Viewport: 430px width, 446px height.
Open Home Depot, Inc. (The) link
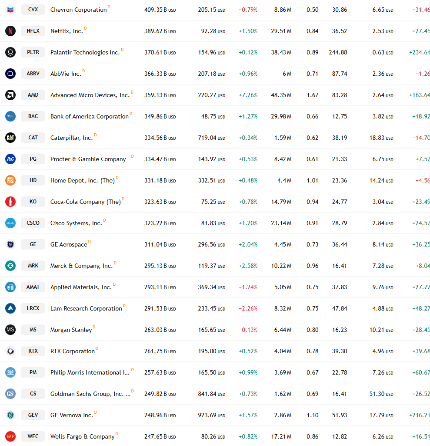pos(83,180)
